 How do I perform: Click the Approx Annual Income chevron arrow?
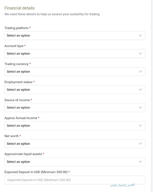coord(140,126)
